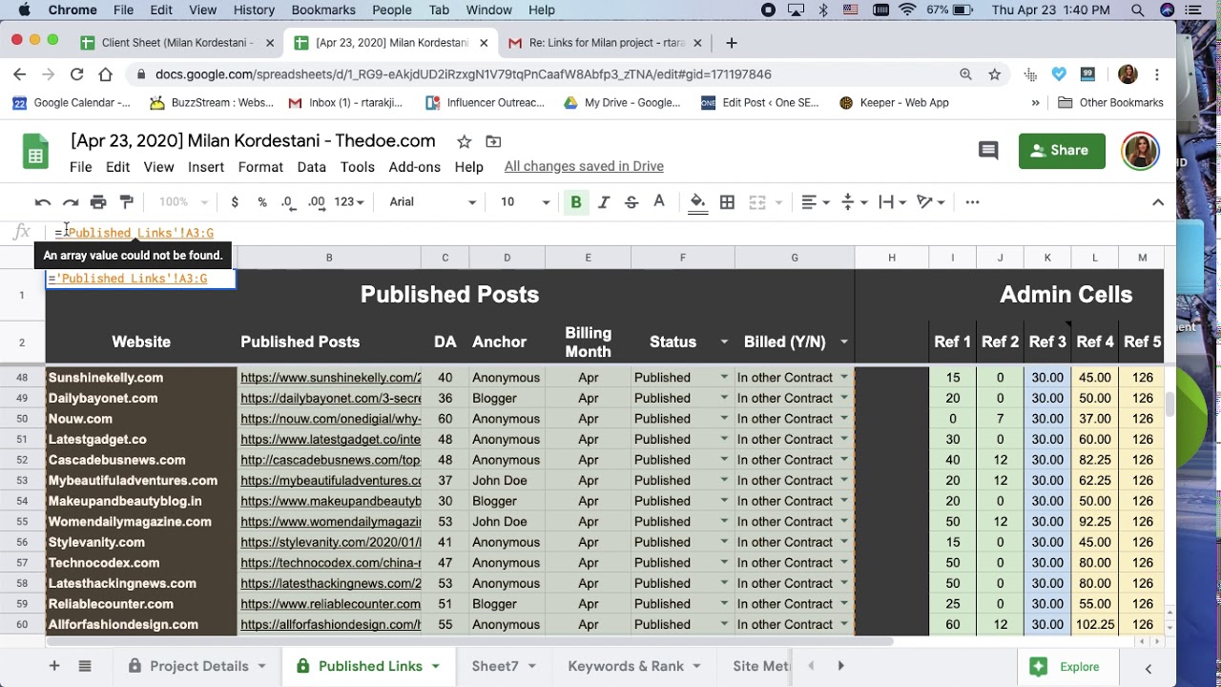
Task: Open the Format menu
Action: tap(260, 167)
